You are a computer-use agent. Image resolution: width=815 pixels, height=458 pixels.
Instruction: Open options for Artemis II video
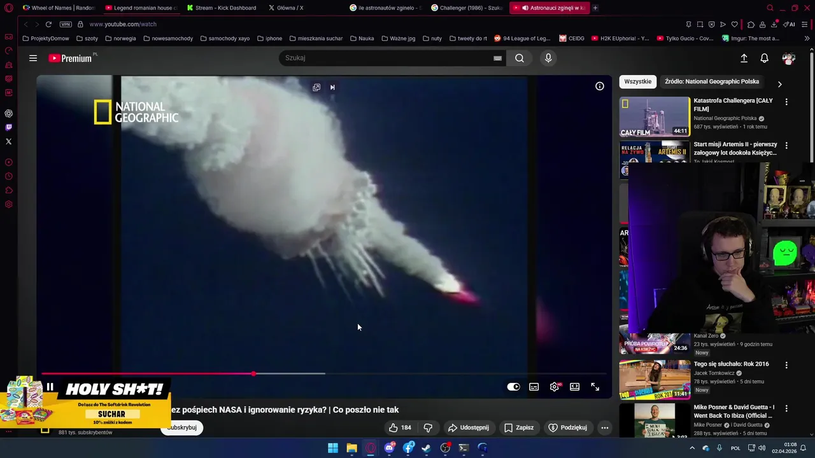[786, 146]
